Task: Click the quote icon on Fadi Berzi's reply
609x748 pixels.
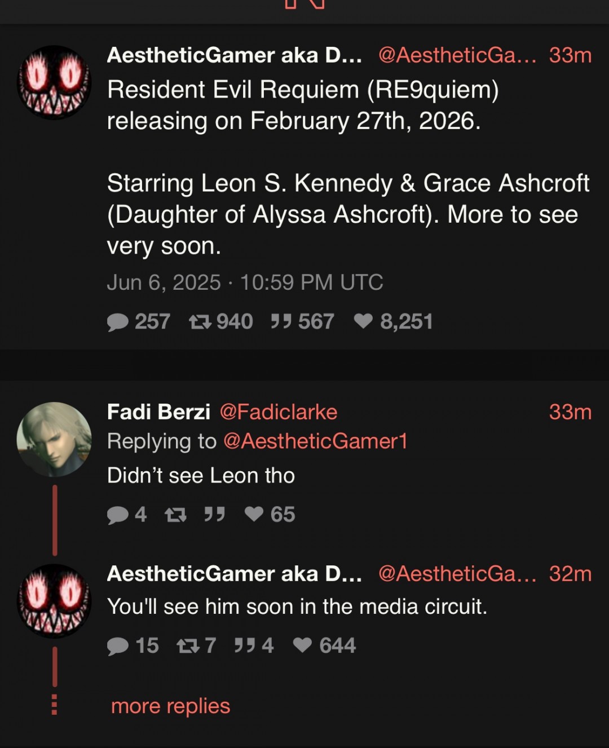Action: coord(214,514)
